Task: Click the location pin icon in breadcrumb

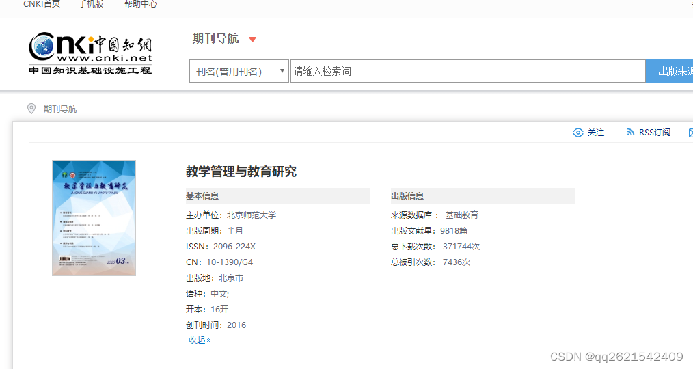Action: pyautogui.click(x=31, y=109)
